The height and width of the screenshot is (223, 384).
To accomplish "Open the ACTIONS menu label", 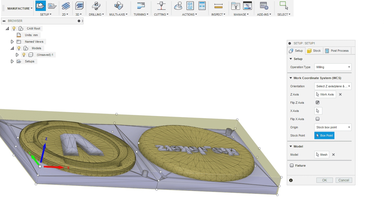I will 190,15.
